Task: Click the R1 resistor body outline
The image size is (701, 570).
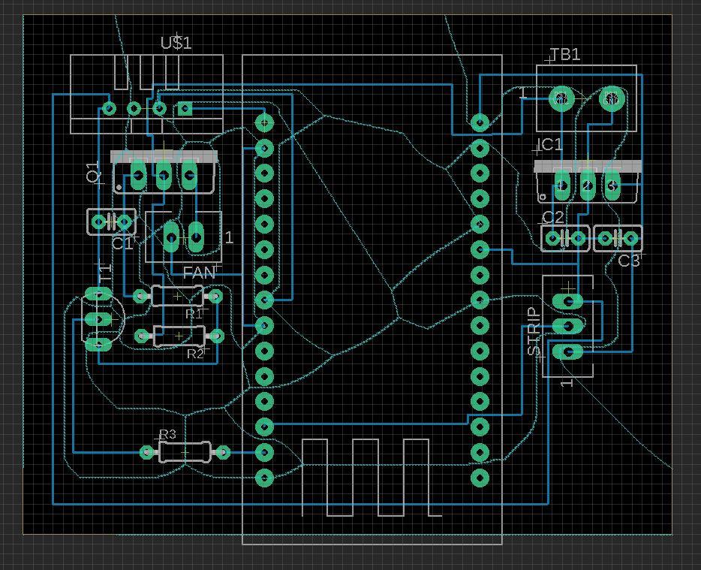Action: coord(177,296)
